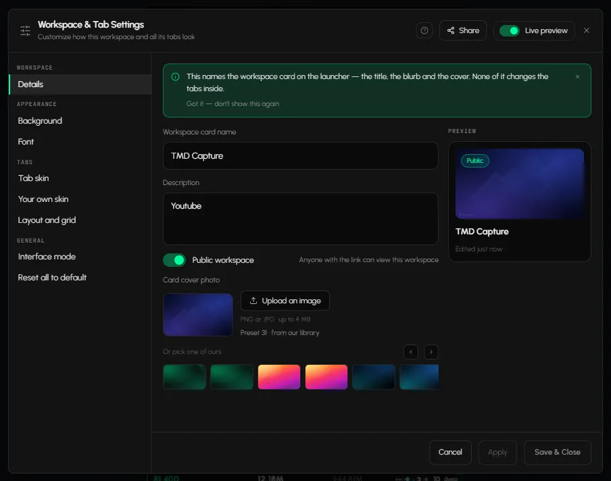Image resolution: width=611 pixels, height=481 pixels.
Task: Pick the second orange-pink gradient preset cover
Action: [326, 376]
